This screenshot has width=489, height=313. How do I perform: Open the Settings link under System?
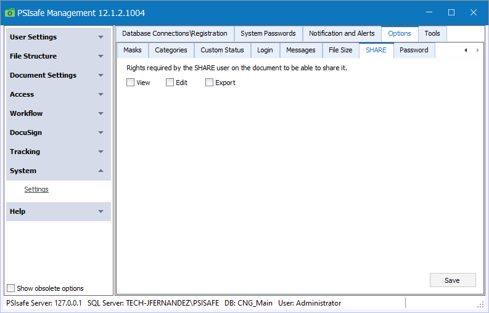(x=36, y=189)
